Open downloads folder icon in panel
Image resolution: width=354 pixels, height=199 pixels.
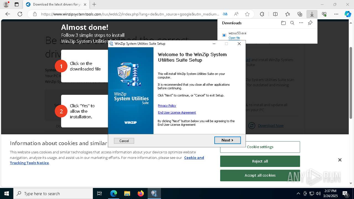pos(283,23)
